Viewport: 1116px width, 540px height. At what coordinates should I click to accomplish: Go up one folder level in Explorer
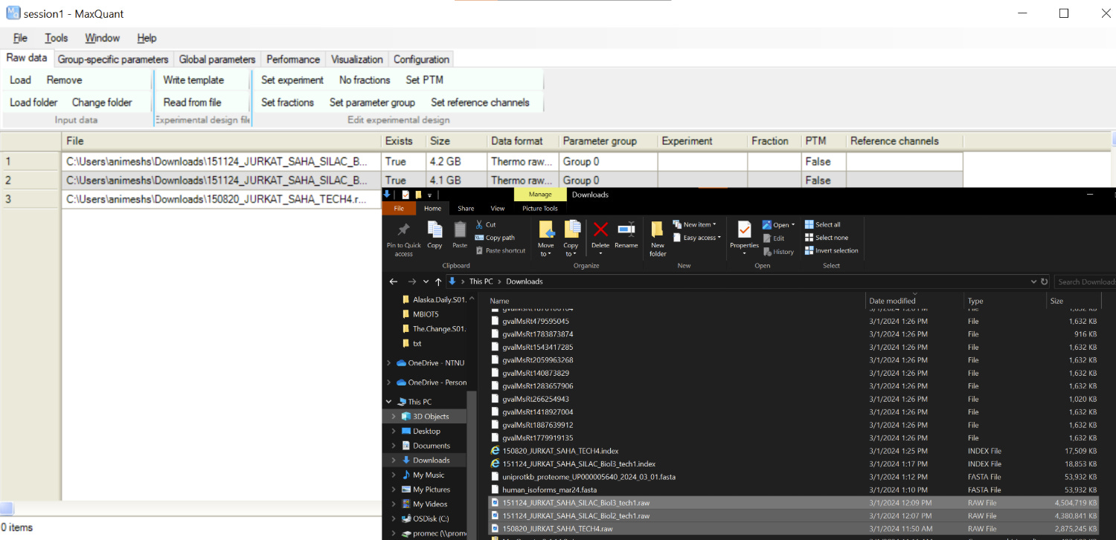438,282
